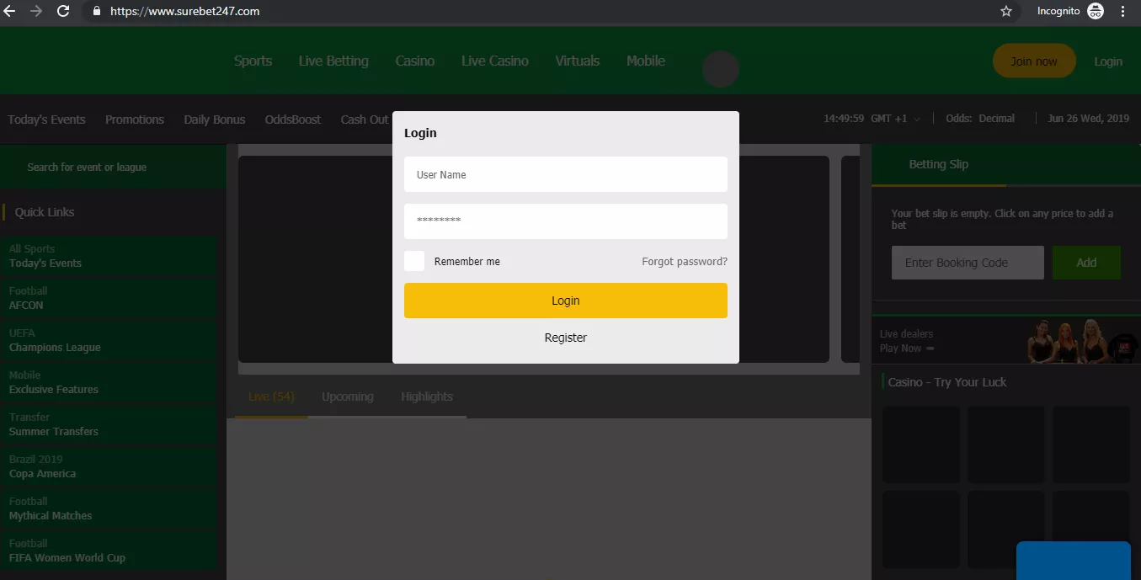Switch to the Upcoming tab
The width and height of the screenshot is (1141, 580).
click(347, 396)
